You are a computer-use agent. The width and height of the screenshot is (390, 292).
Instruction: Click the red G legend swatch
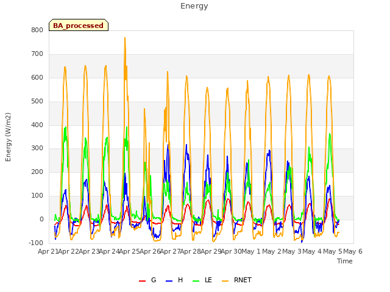(142, 281)
